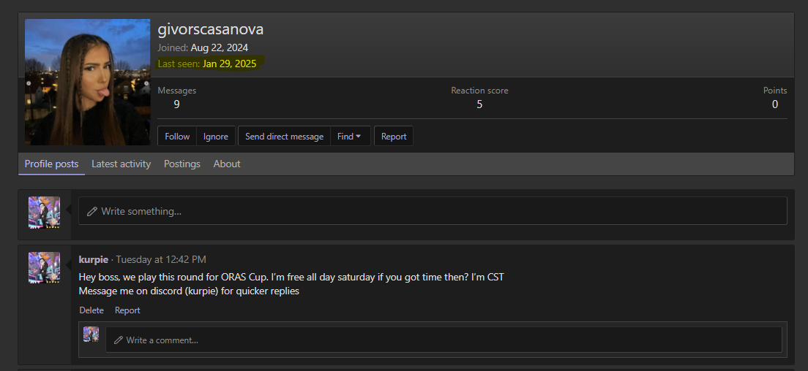Click the Write something field
Screen dimensions: 808x371
433,210
